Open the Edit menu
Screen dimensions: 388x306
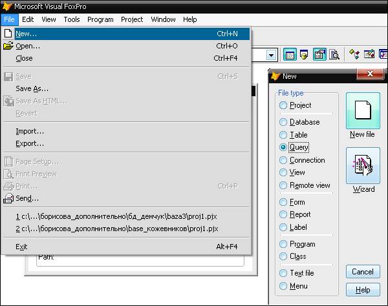tap(28, 19)
